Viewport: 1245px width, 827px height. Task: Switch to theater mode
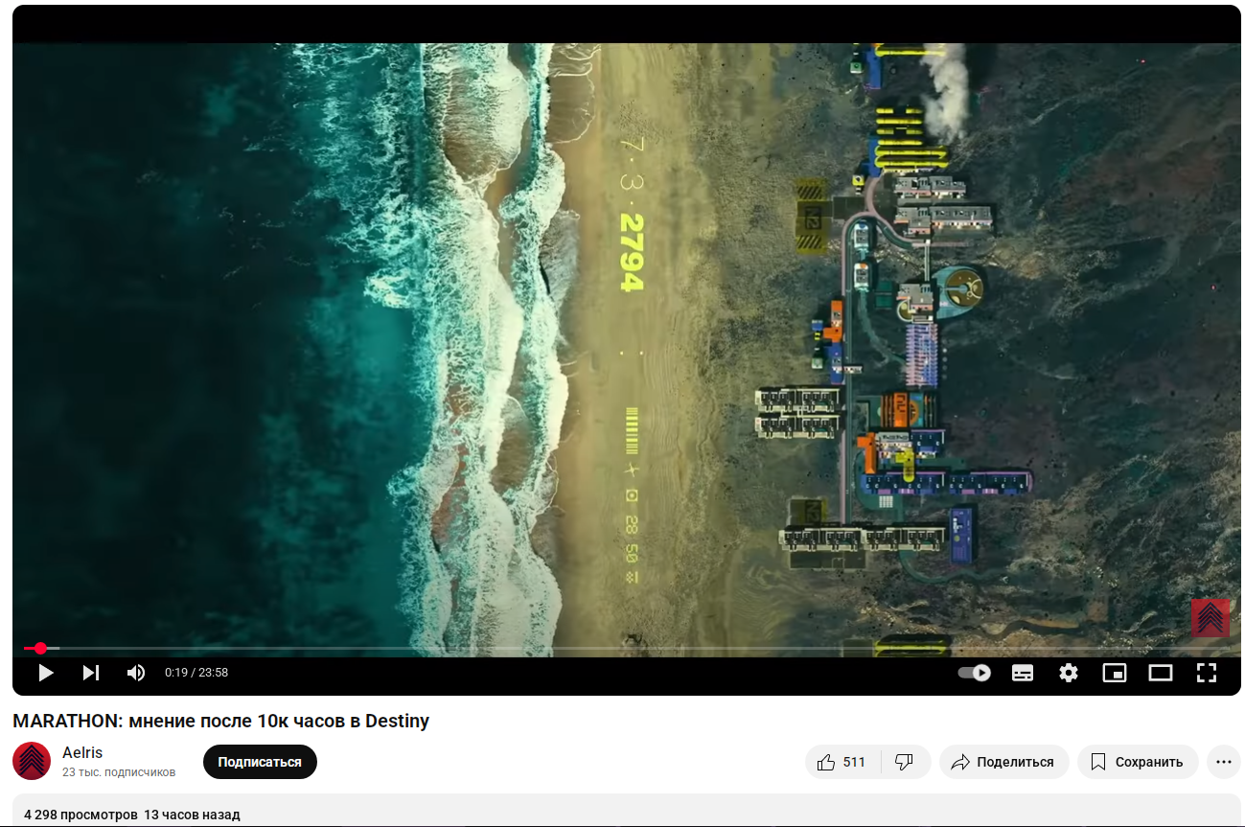coord(1161,673)
